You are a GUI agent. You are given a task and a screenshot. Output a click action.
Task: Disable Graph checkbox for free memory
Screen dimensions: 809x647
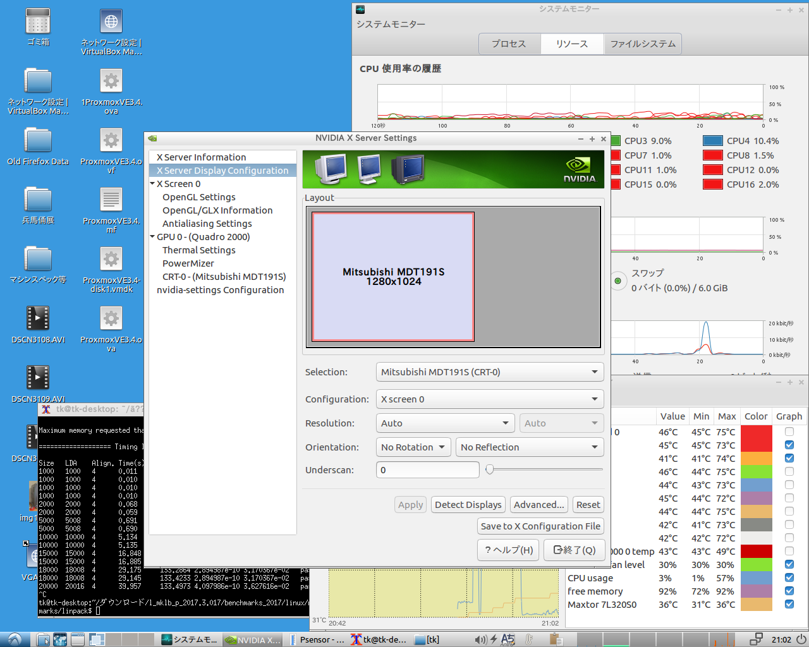789,591
